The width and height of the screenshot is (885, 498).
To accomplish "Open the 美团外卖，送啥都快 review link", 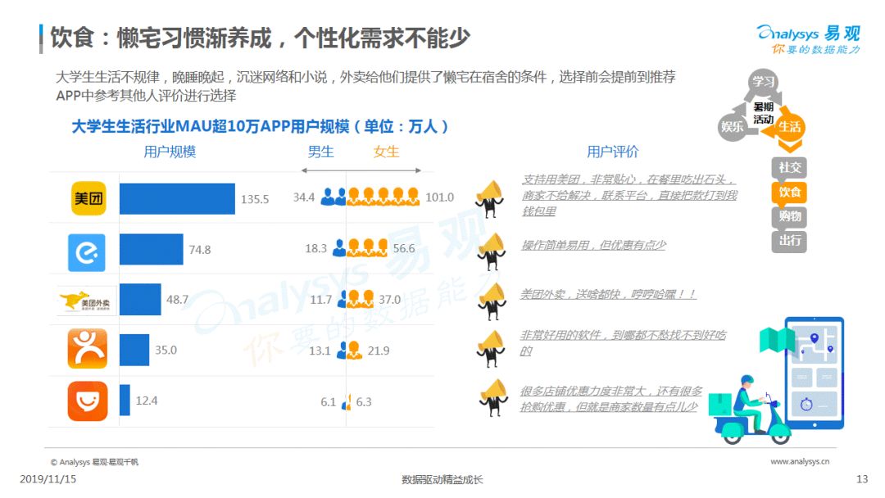I will pos(608,294).
